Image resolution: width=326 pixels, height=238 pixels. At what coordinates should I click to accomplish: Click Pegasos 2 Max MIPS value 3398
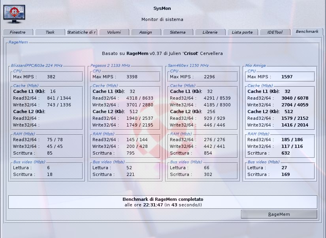coord(132,77)
